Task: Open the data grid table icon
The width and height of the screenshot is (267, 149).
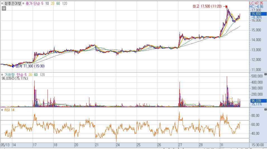Action: 4,8
